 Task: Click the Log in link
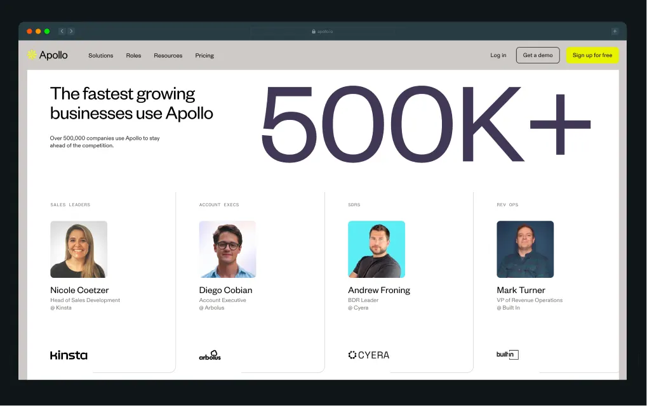coord(498,55)
